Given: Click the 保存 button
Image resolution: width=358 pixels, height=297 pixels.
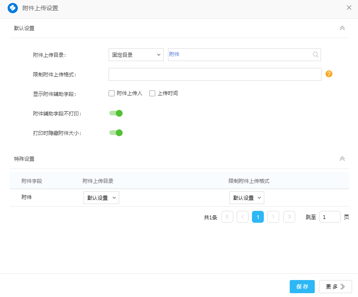Looking at the screenshot, I should click(302, 287).
